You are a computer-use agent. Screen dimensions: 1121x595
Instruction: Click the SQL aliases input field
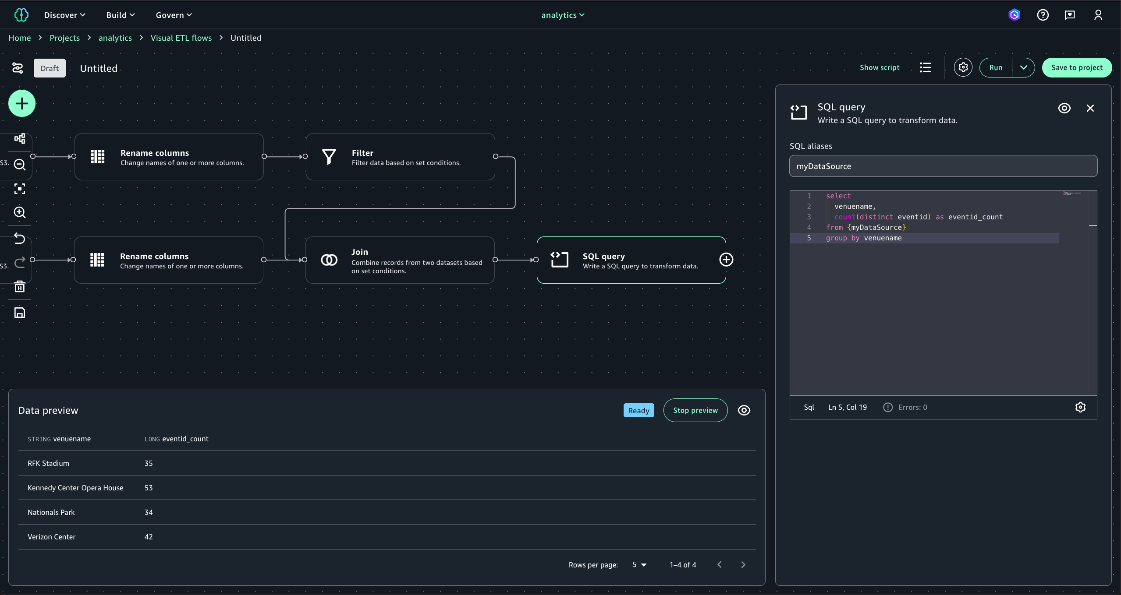coord(943,166)
